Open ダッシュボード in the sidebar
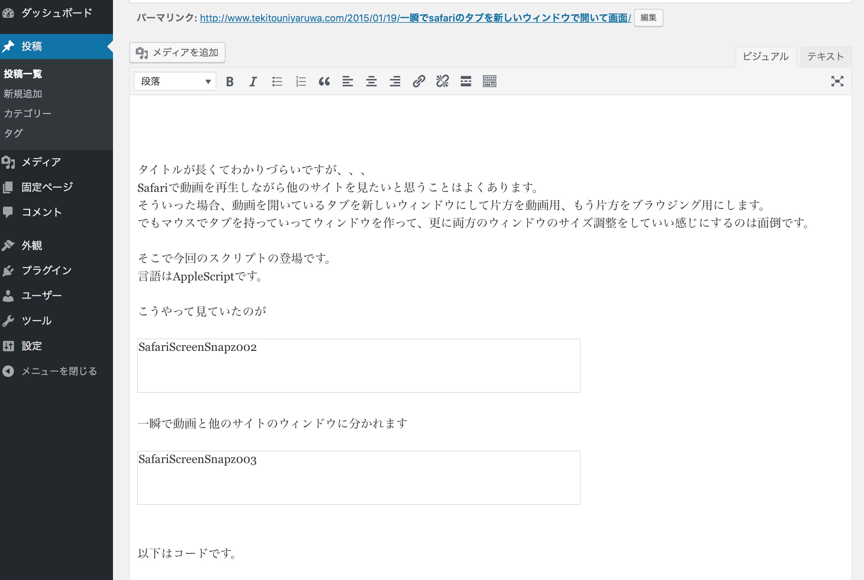Viewport: 864px width, 580px height. click(x=56, y=13)
